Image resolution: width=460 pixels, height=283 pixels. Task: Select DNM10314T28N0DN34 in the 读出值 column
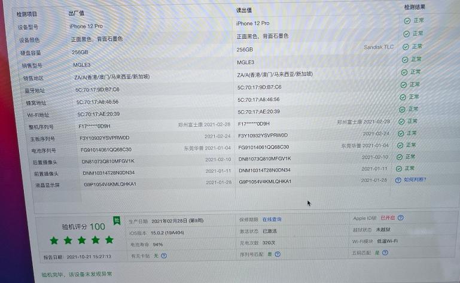(264, 171)
